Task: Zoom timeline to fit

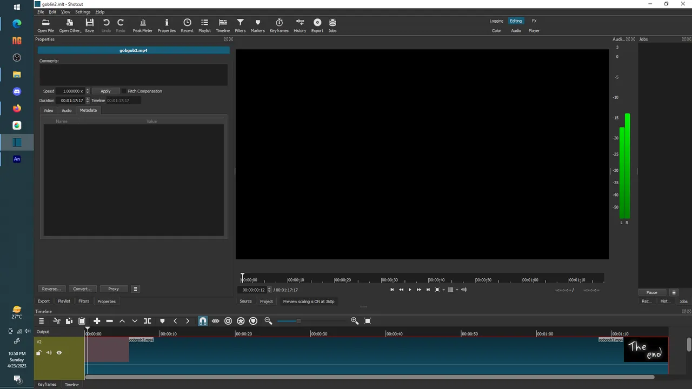Action: 368,321
